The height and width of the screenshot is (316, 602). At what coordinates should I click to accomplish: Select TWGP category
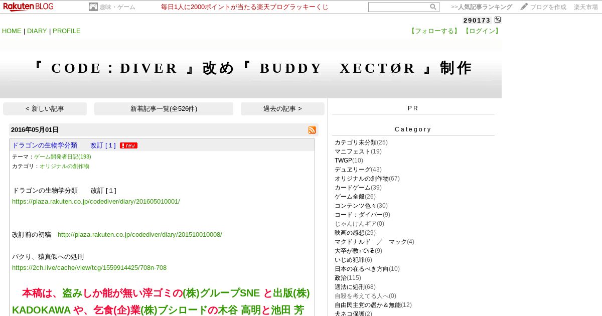[343, 161]
